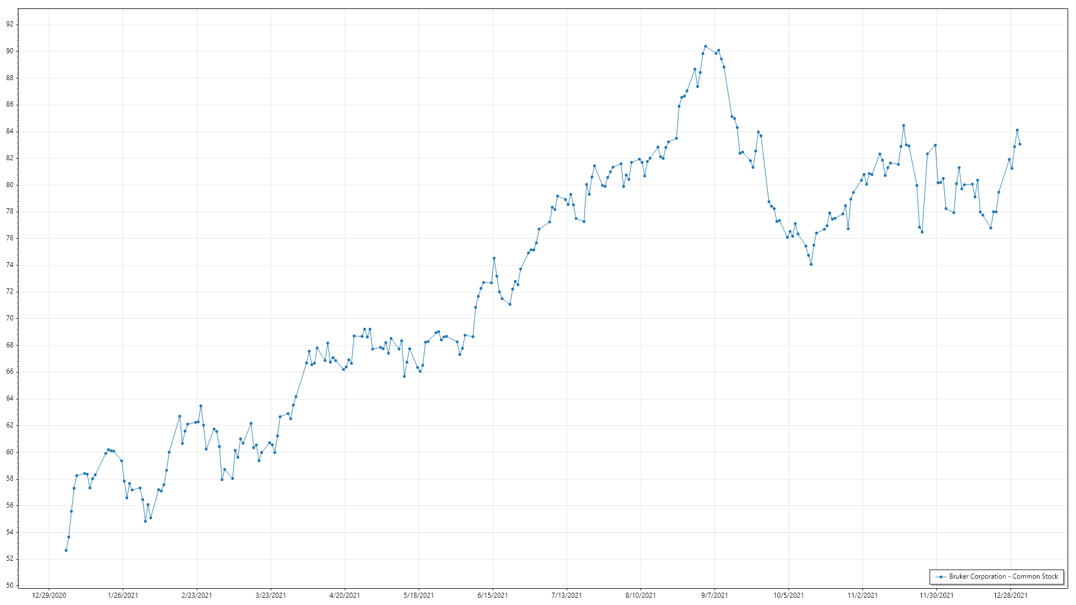
Task: Click the 10/5/2021 x-axis date label
Action: click(789, 595)
